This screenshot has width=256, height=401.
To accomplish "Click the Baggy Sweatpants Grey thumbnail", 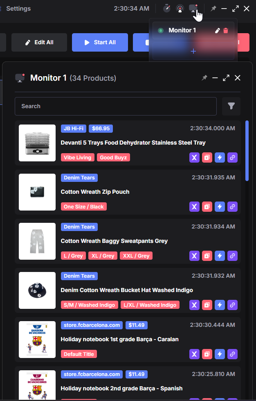I will click(x=37, y=241).
